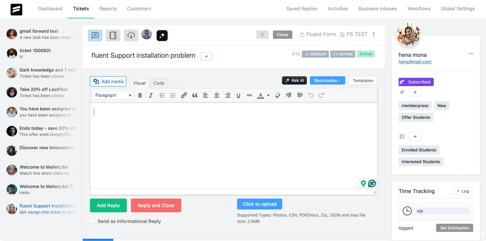Align text center

point(217,95)
